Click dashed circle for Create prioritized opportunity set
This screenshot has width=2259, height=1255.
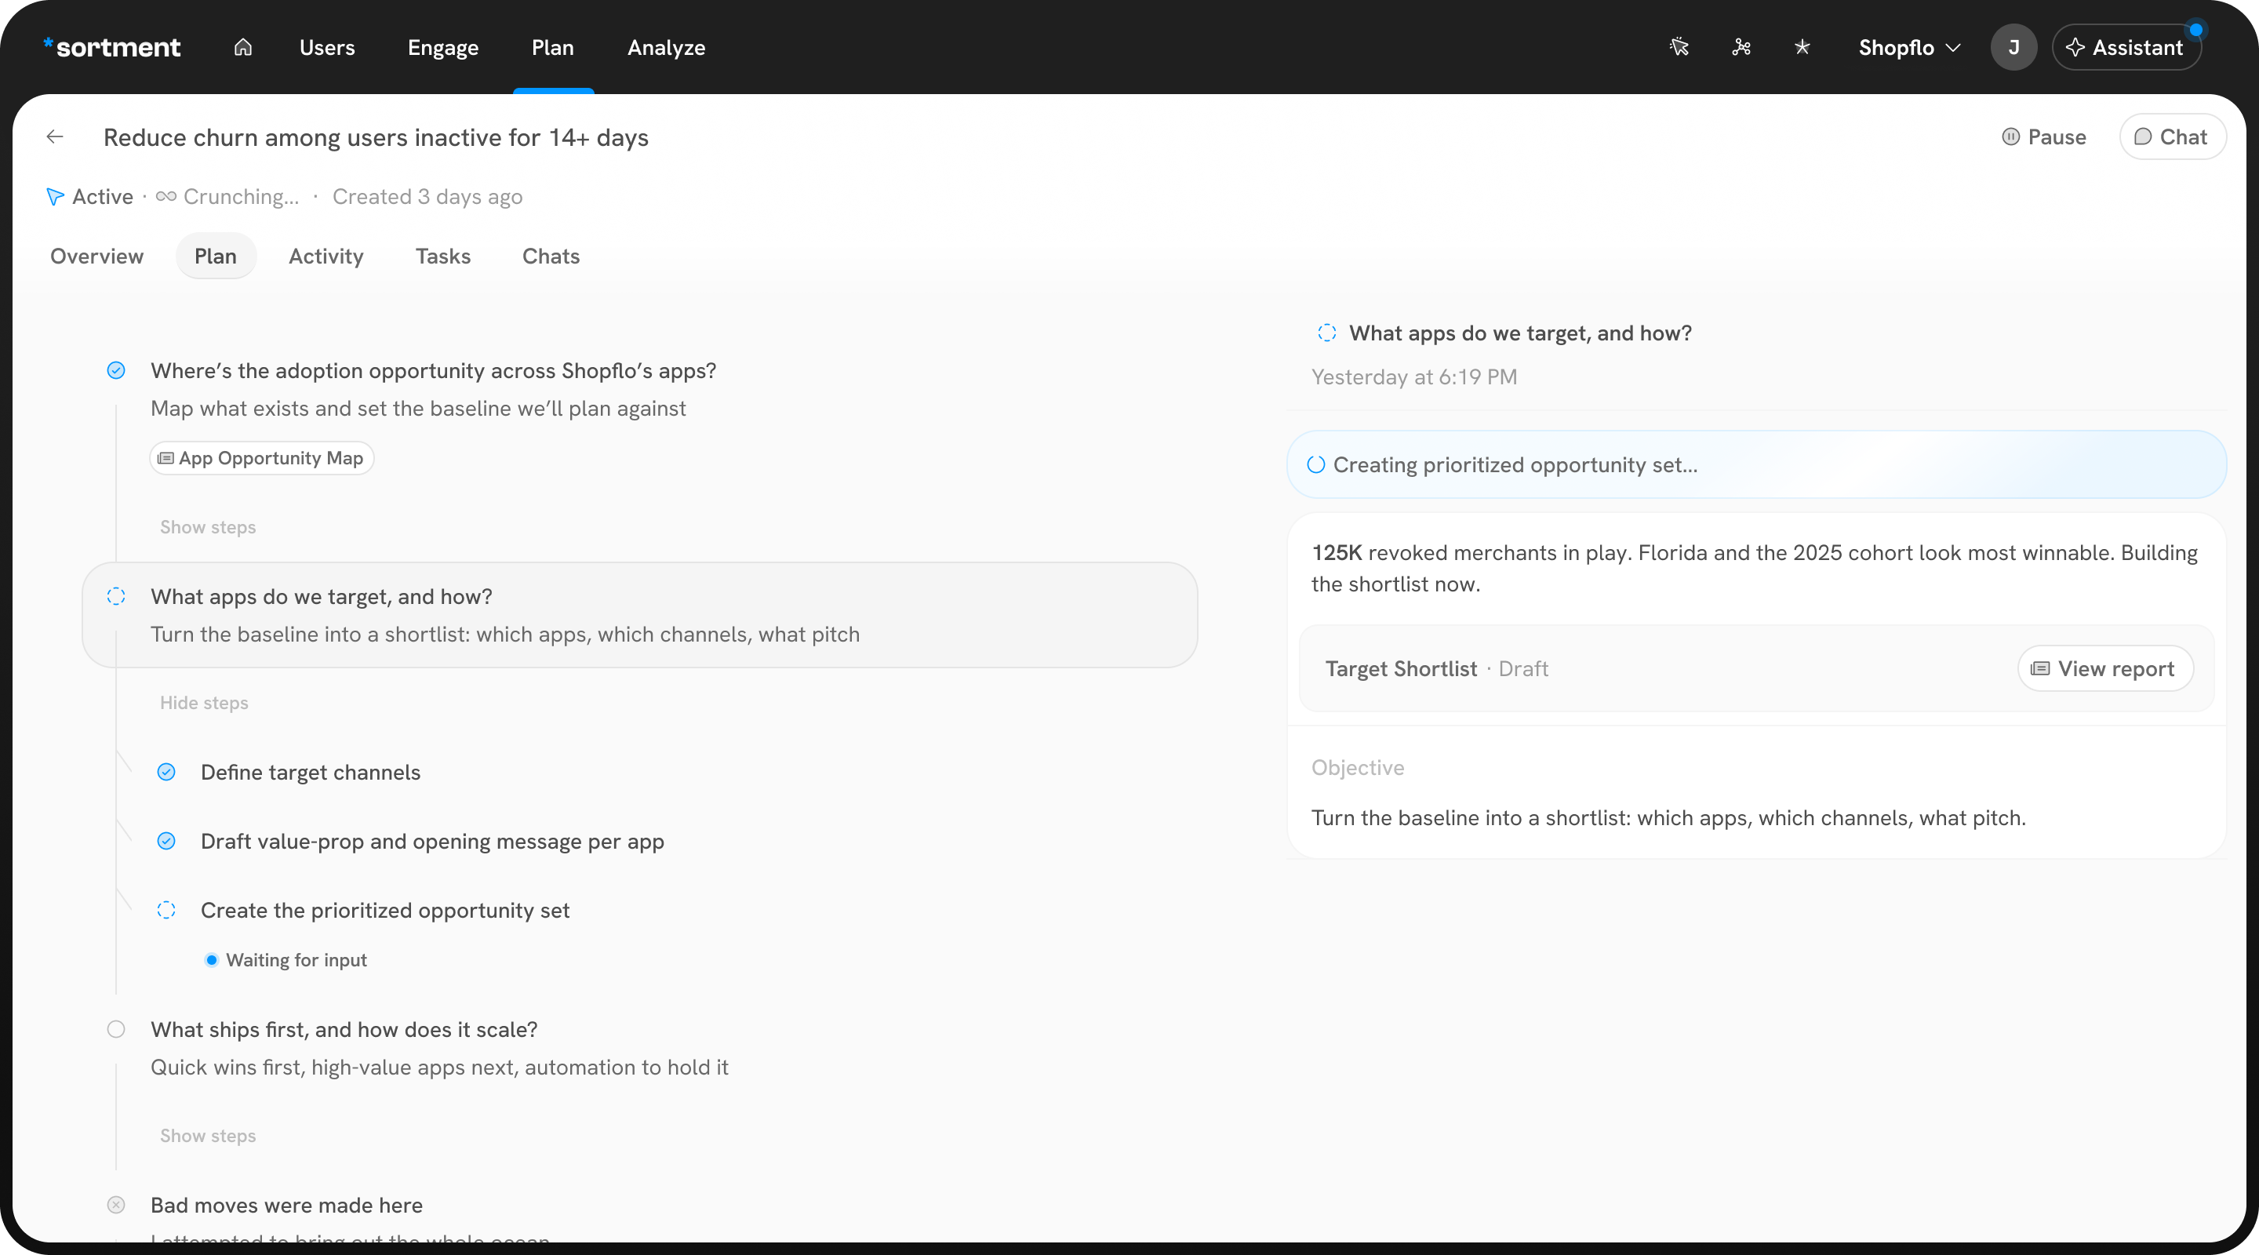coord(166,911)
